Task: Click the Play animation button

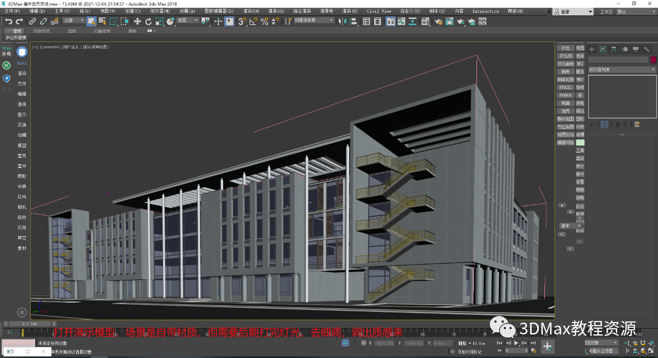Action: pyautogui.click(x=516, y=343)
